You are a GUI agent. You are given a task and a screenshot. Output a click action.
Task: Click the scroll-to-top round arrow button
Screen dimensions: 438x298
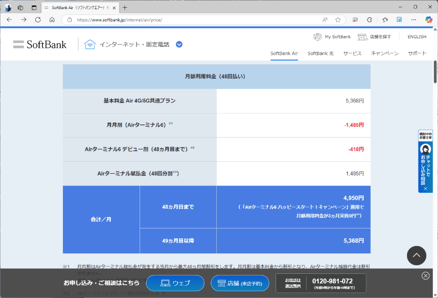[x=417, y=255]
